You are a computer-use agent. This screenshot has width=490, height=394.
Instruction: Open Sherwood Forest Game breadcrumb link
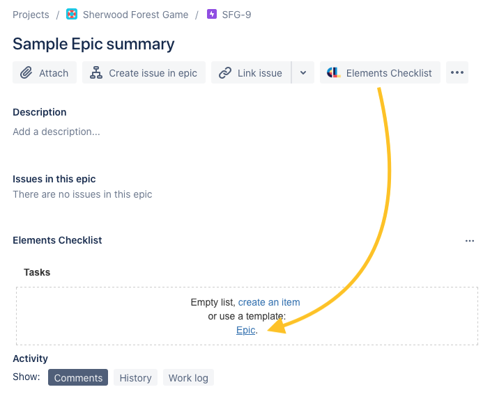point(135,15)
